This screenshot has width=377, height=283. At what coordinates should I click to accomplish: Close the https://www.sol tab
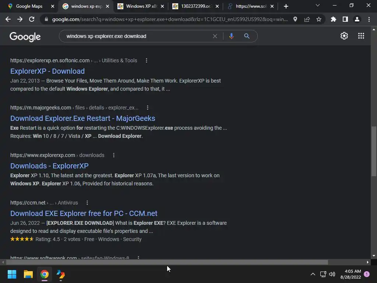(x=272, y=6)
